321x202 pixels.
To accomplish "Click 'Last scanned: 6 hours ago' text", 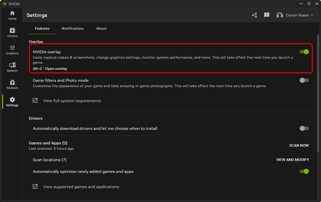I will tap(51, 149).
